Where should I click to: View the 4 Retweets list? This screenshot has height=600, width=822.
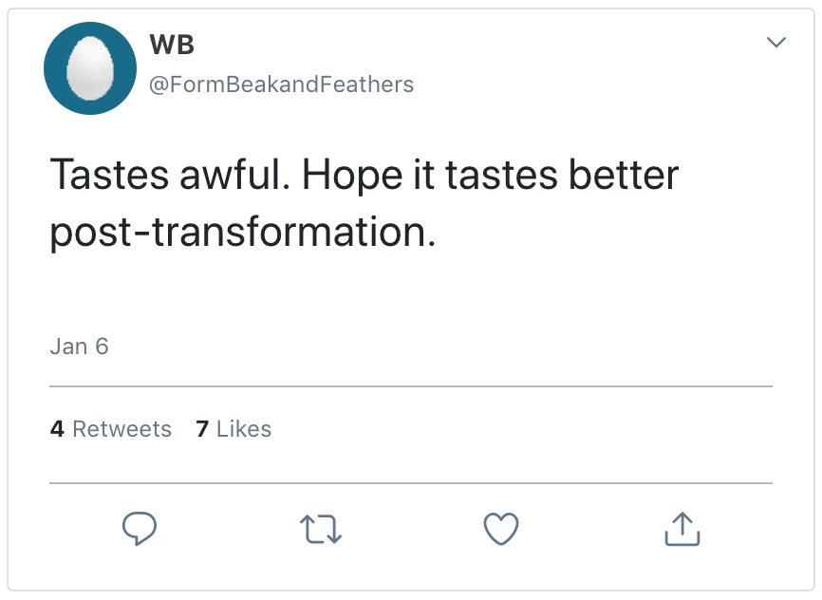[x=111, y=429]
